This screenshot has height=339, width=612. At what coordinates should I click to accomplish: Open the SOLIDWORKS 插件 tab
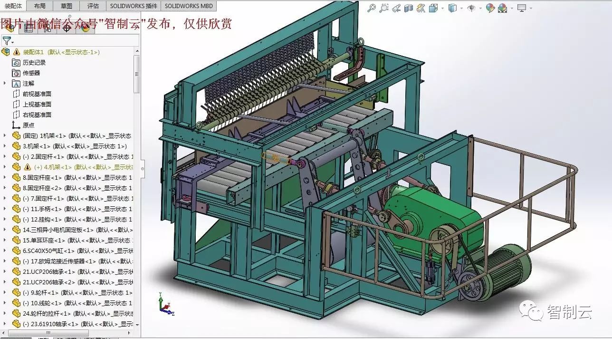click(133, 6)
